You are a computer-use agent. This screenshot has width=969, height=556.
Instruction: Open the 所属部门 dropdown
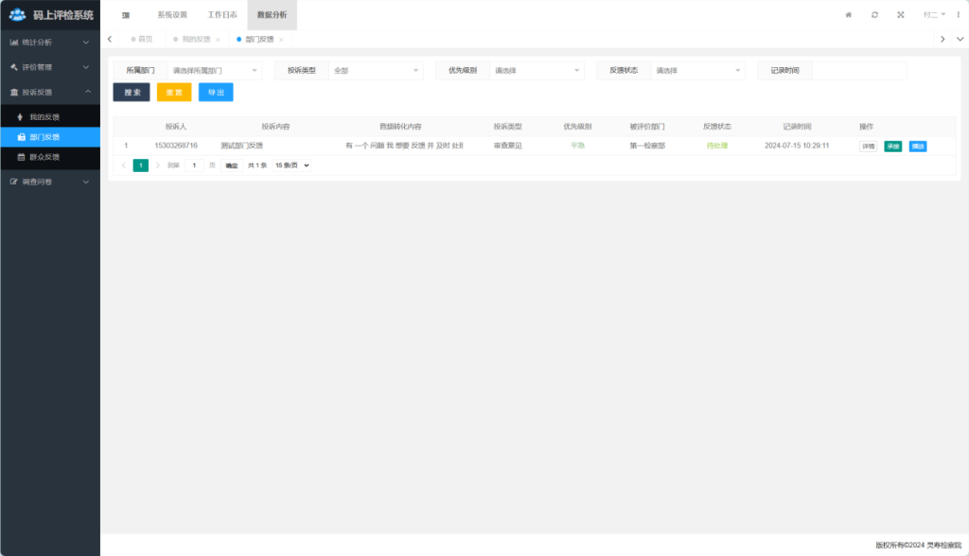[x=214, y=71]
